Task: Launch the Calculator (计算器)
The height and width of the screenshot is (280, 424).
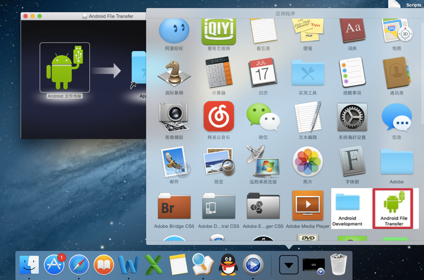Action: [219, 73]
